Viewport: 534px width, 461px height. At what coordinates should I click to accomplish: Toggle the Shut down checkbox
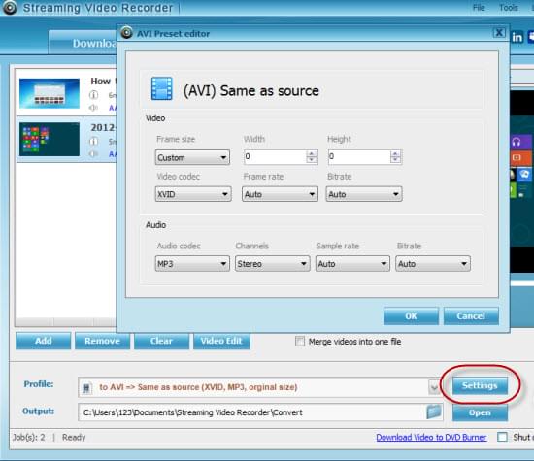pyautogui.click(x=502, y=437)
